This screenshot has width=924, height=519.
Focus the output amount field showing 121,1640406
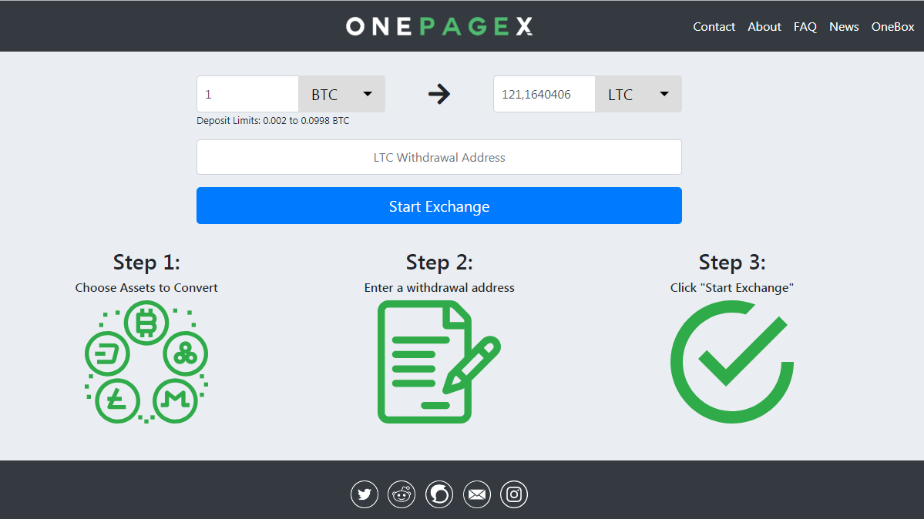click(x=544, y=94)
